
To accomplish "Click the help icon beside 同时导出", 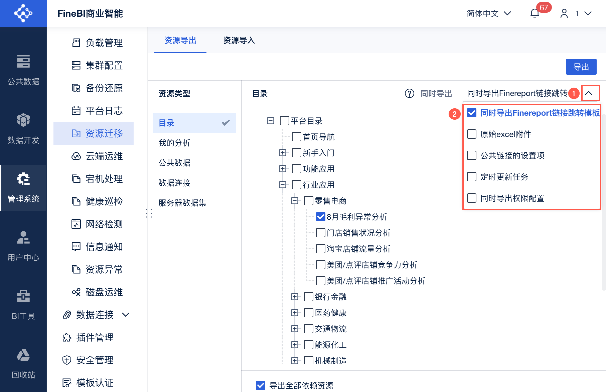I will click(409, 94).
